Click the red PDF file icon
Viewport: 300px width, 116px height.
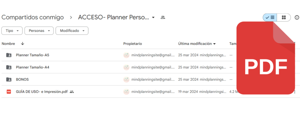(x=9, y=92)
